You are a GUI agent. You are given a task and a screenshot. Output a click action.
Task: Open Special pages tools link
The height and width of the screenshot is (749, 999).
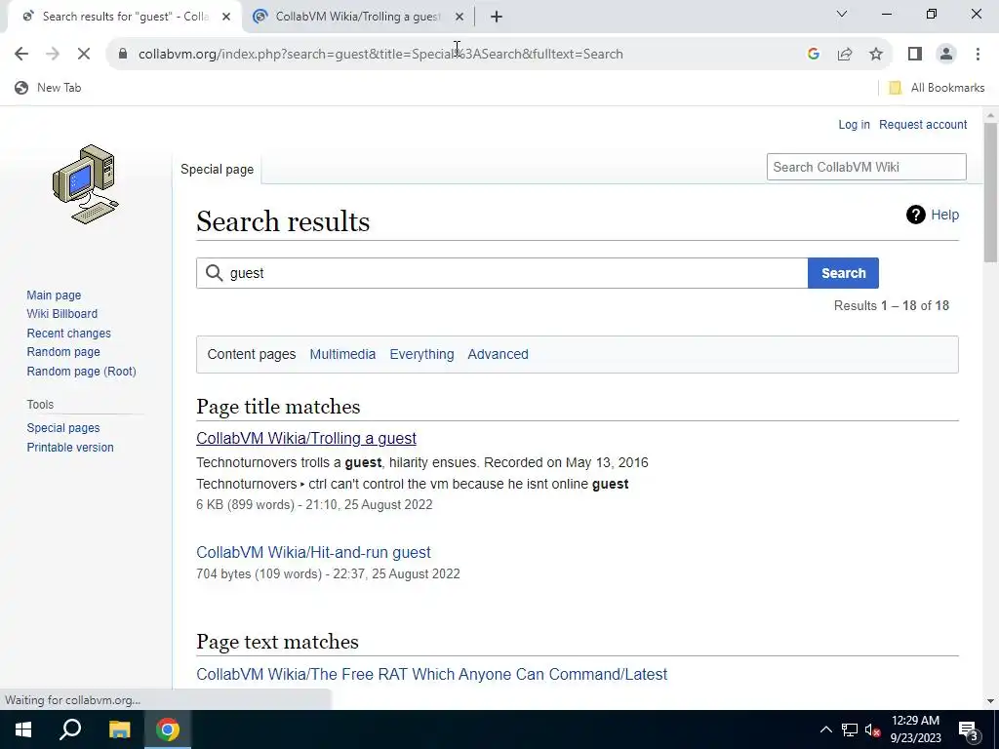click(63, 428)
